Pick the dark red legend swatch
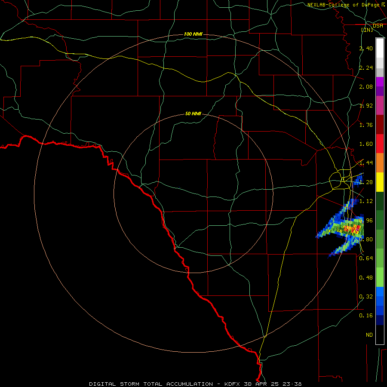387x387 pixels. click(x=380, y=125)
